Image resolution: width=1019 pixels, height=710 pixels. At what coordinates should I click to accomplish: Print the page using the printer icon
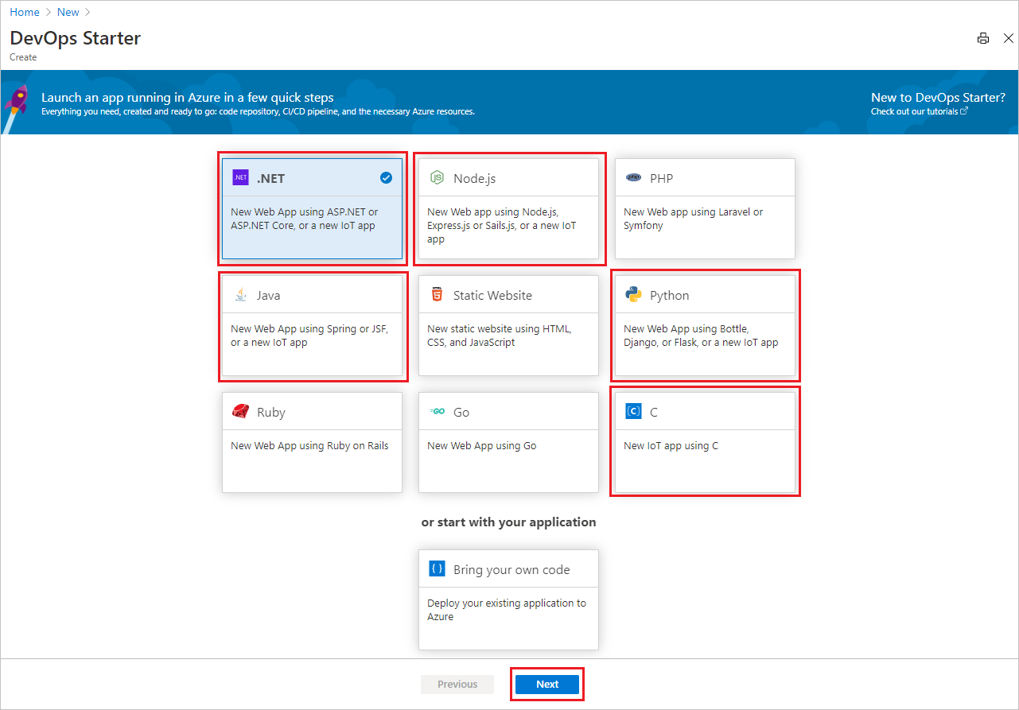coord(983,38)
